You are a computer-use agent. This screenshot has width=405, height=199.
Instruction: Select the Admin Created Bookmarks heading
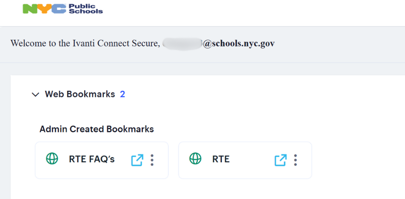point(97,129)
